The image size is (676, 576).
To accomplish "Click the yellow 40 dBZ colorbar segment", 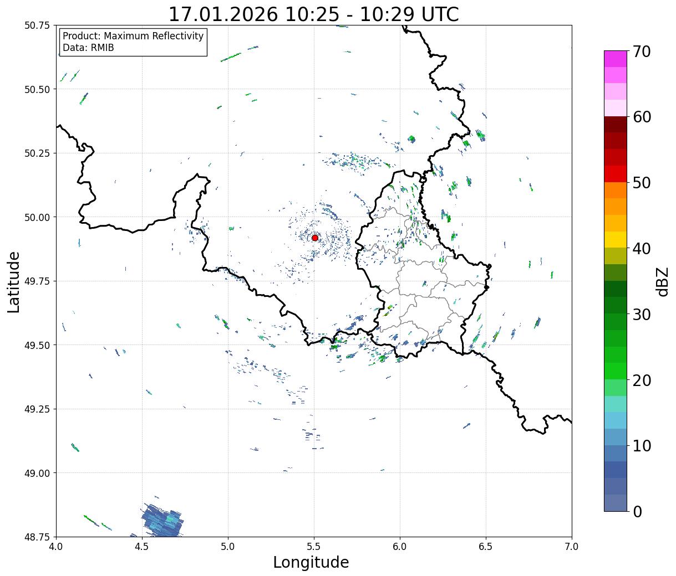I will tap(615, 240).
